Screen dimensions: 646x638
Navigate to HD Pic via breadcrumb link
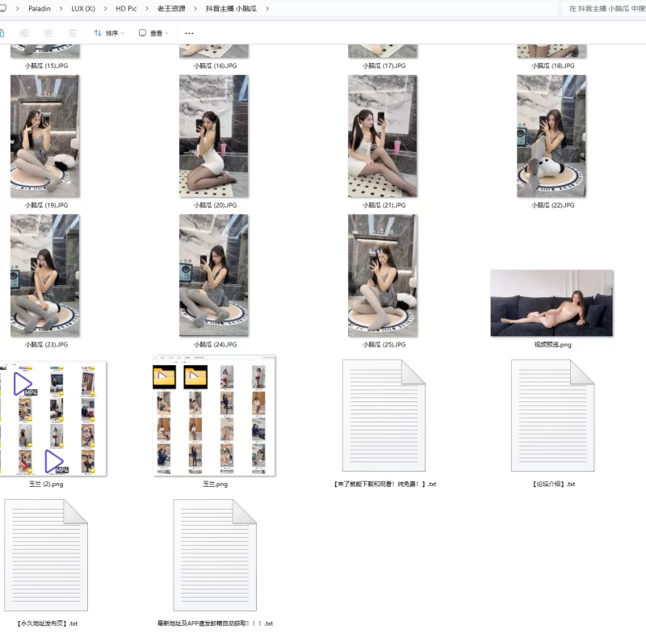[x=126, y=8]
